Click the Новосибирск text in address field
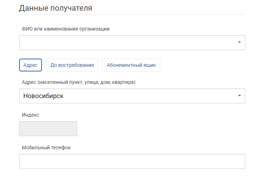 (43, 96)
